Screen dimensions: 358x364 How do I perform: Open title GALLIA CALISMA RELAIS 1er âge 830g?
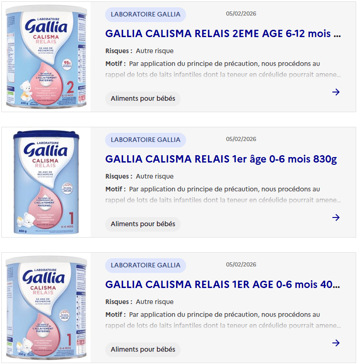pyautogui.click(x=221, y=159)
